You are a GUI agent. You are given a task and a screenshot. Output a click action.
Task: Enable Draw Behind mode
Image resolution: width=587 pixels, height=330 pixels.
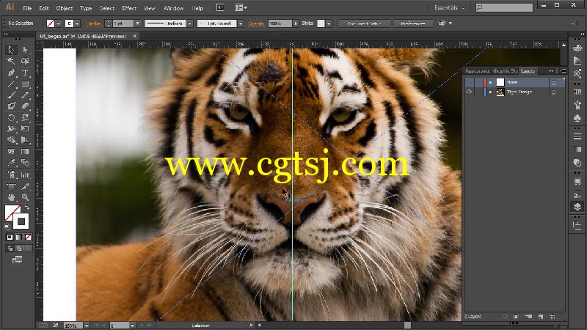pyautogui.click(x=19, y=248)
